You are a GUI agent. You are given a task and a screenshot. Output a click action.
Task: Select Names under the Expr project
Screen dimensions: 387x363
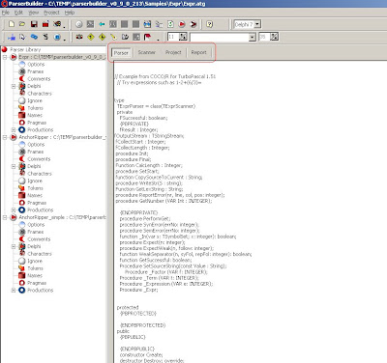pyautogui.click(x=35, y=115)
